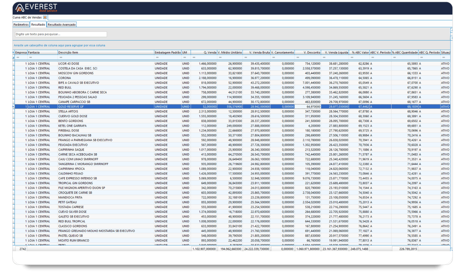The width and height of the screenshot is (465, 278).
Task: Click the V. Venda Liquida column header
Action: point(335,52)
